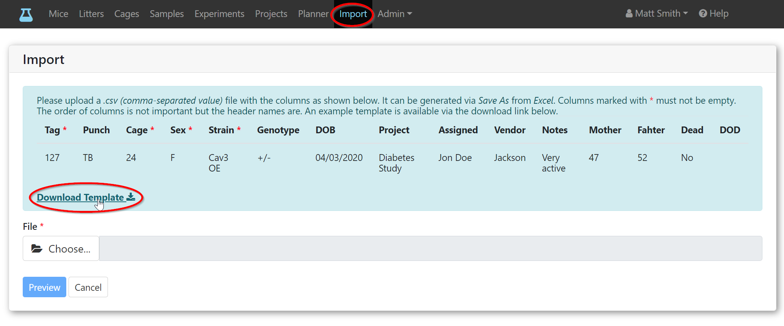Screen dimensions: 784x326
Task: Navigate to Samples
Action: click(x=167, y=14)
